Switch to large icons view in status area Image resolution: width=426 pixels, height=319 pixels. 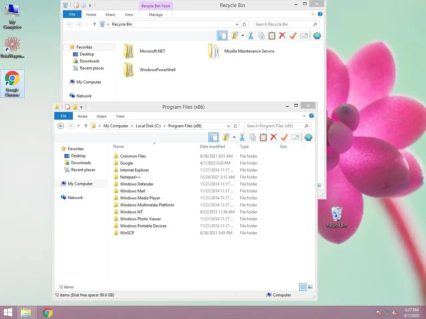point(310,287)
